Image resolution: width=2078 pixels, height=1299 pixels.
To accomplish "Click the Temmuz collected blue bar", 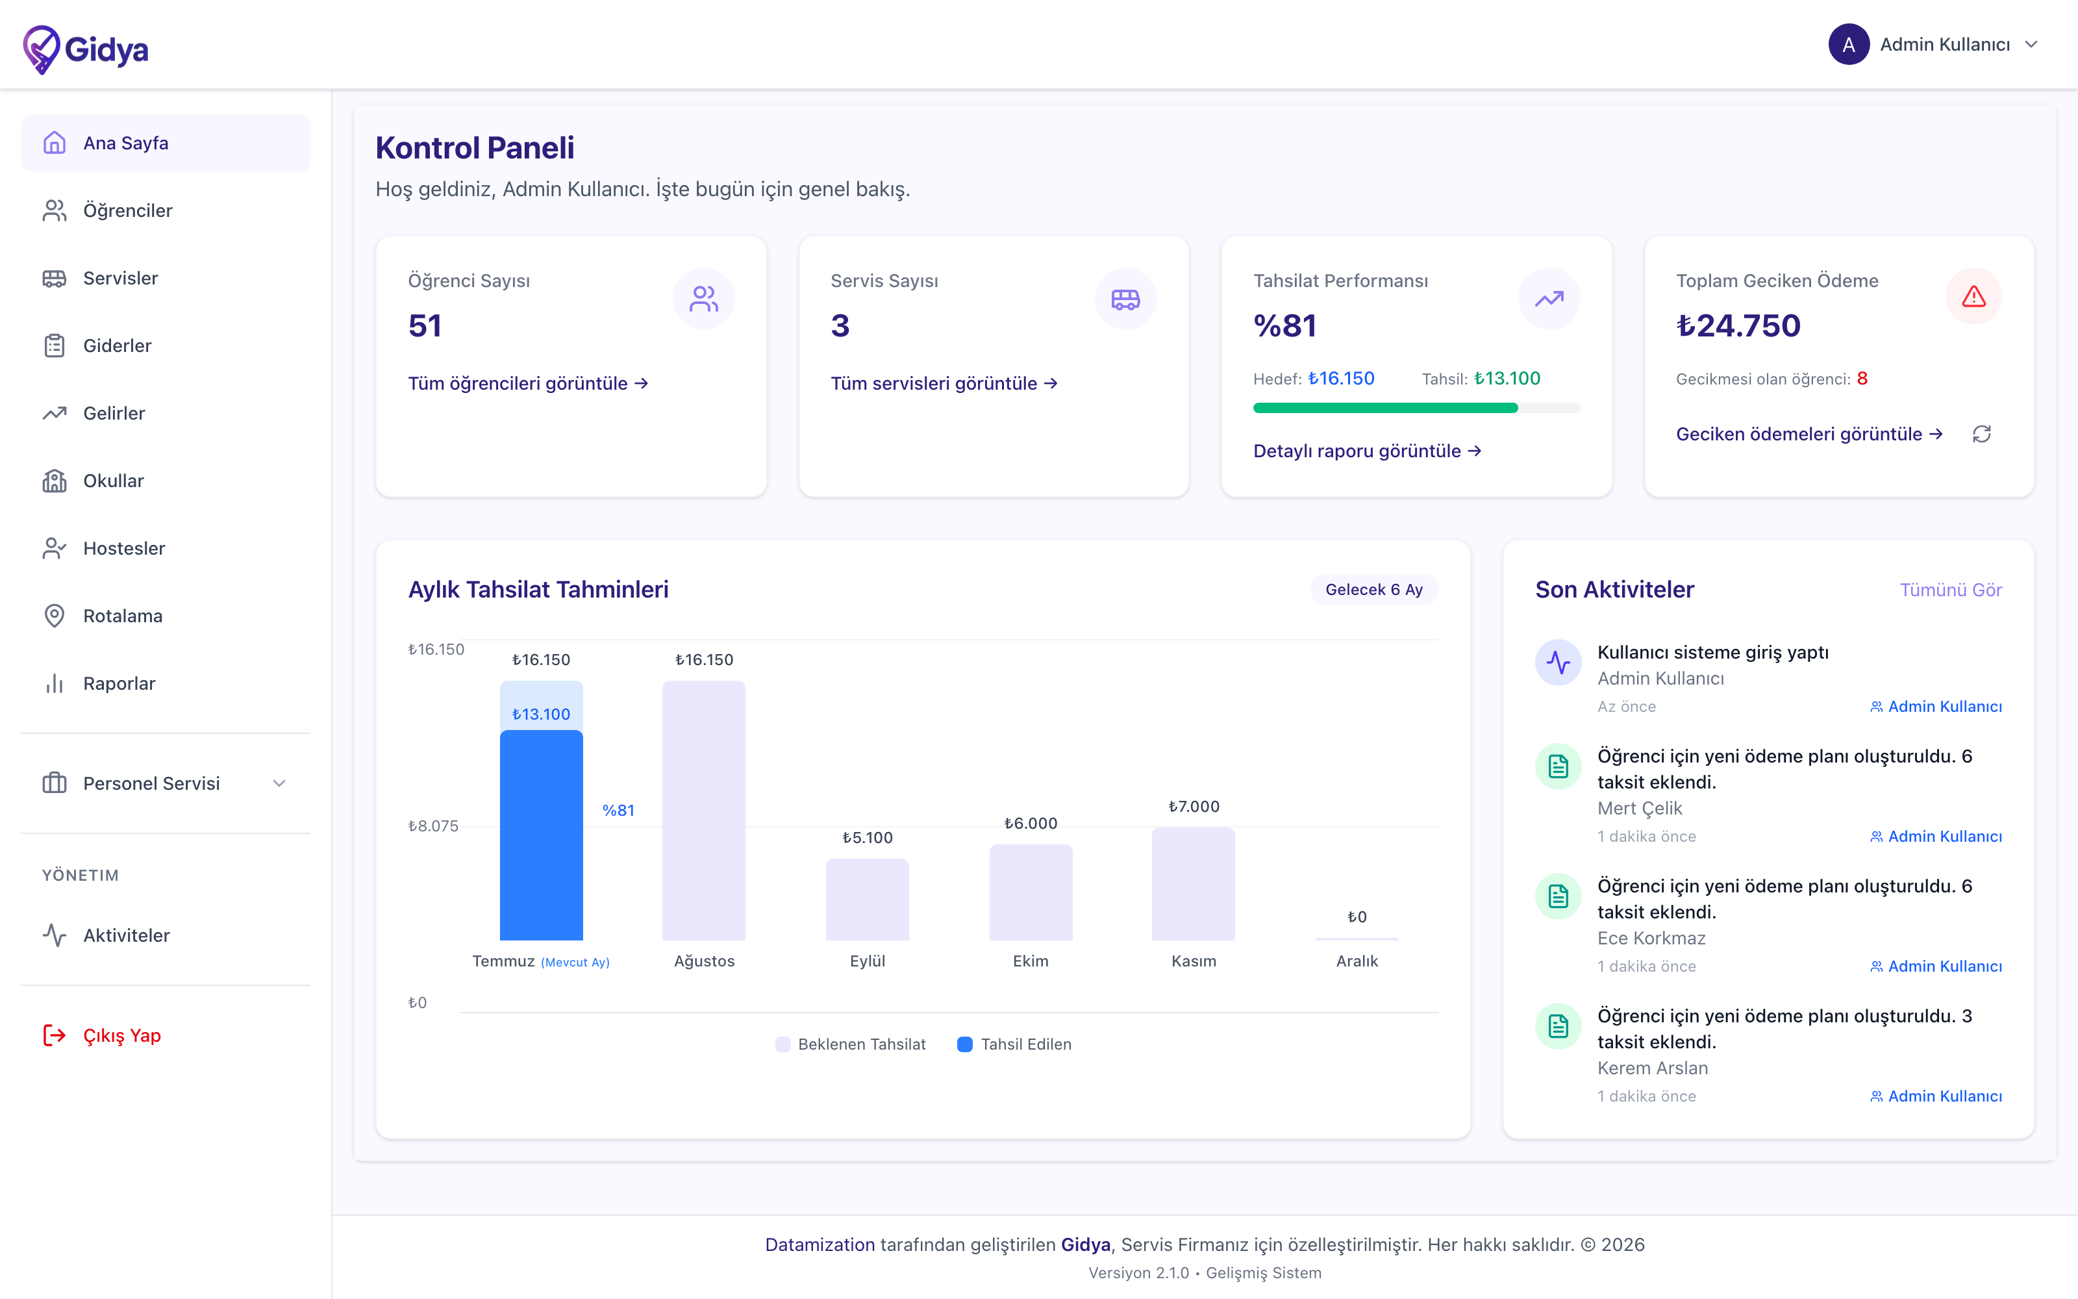I will 541,835.
